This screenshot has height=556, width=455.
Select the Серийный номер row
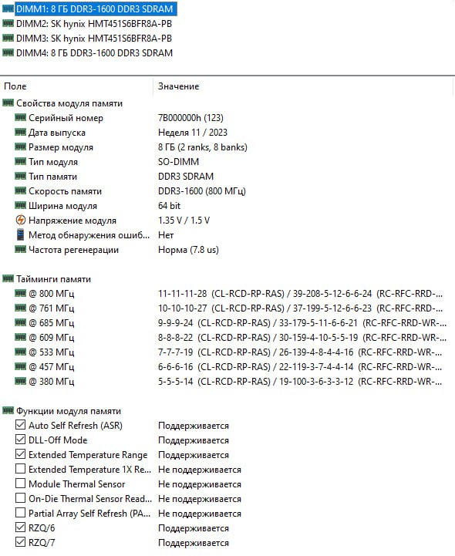point(228,118)
